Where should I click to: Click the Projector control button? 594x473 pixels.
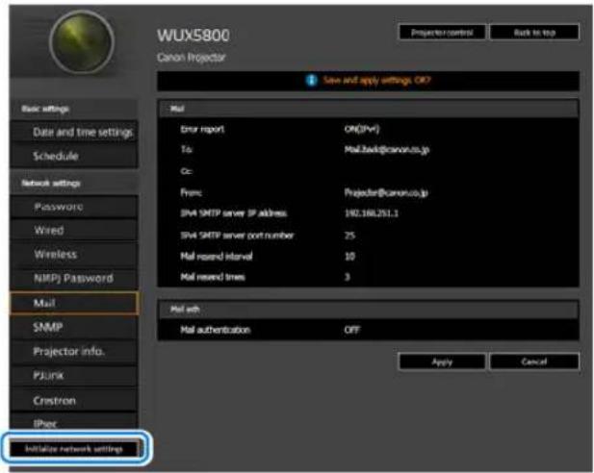tap(442, 33)
